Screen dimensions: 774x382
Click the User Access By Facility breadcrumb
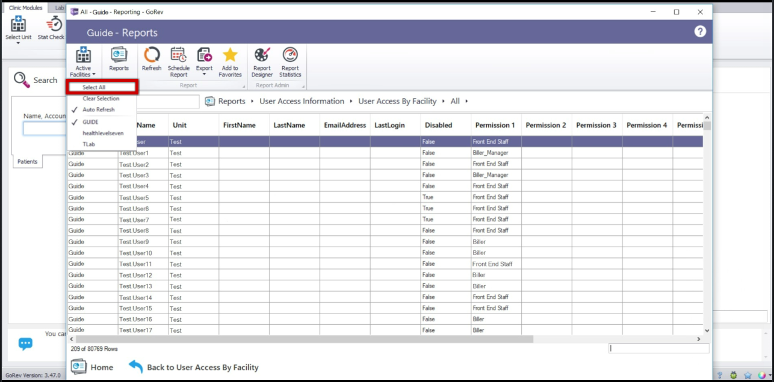coord(397,101)
